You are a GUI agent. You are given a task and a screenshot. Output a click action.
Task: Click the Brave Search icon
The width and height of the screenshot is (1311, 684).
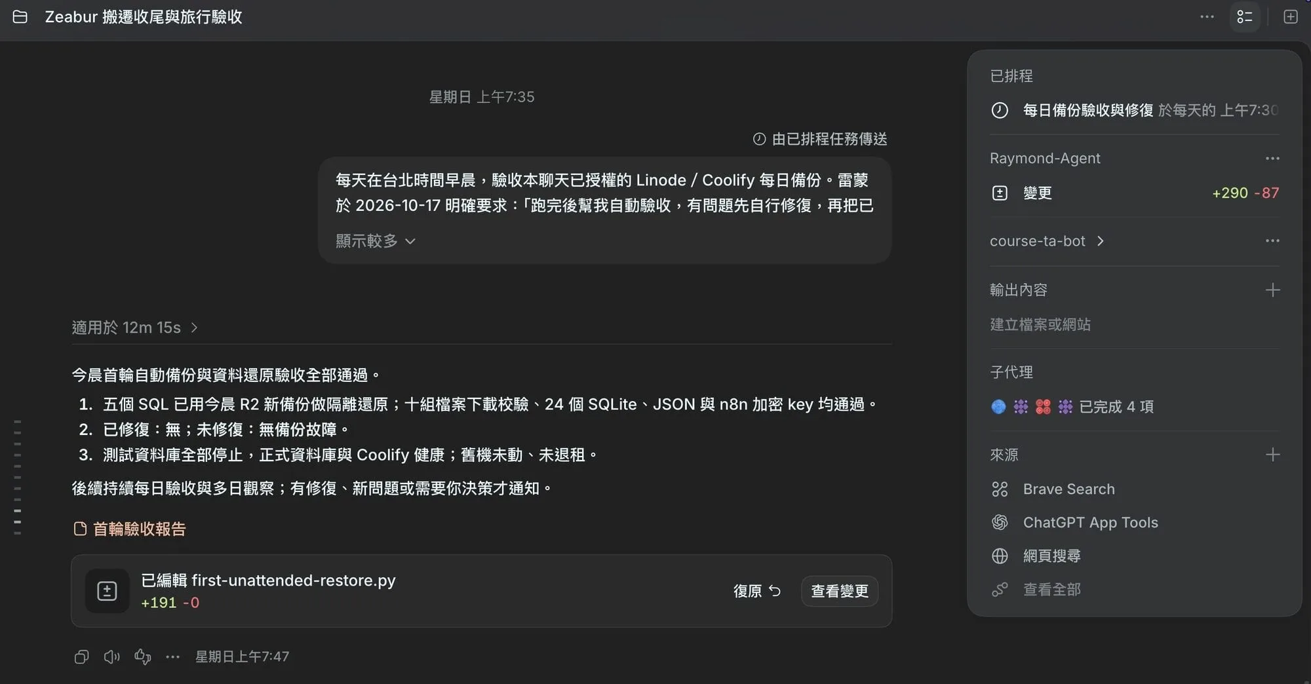pyautogui.click(x=1000, y=489)
